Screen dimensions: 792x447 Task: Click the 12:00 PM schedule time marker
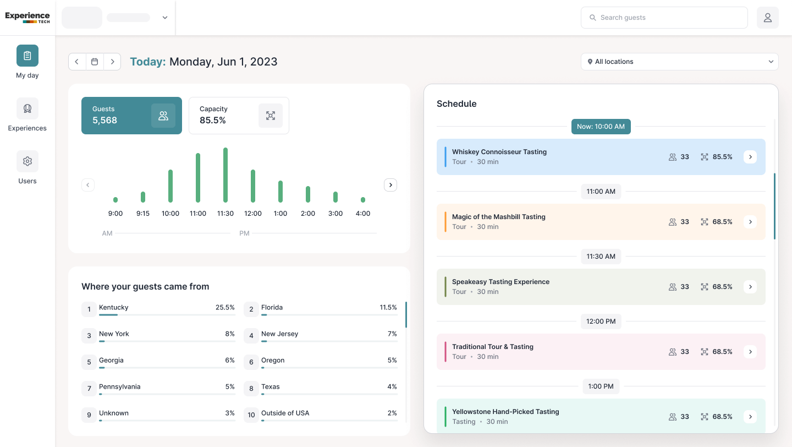[x=601, y=321]
